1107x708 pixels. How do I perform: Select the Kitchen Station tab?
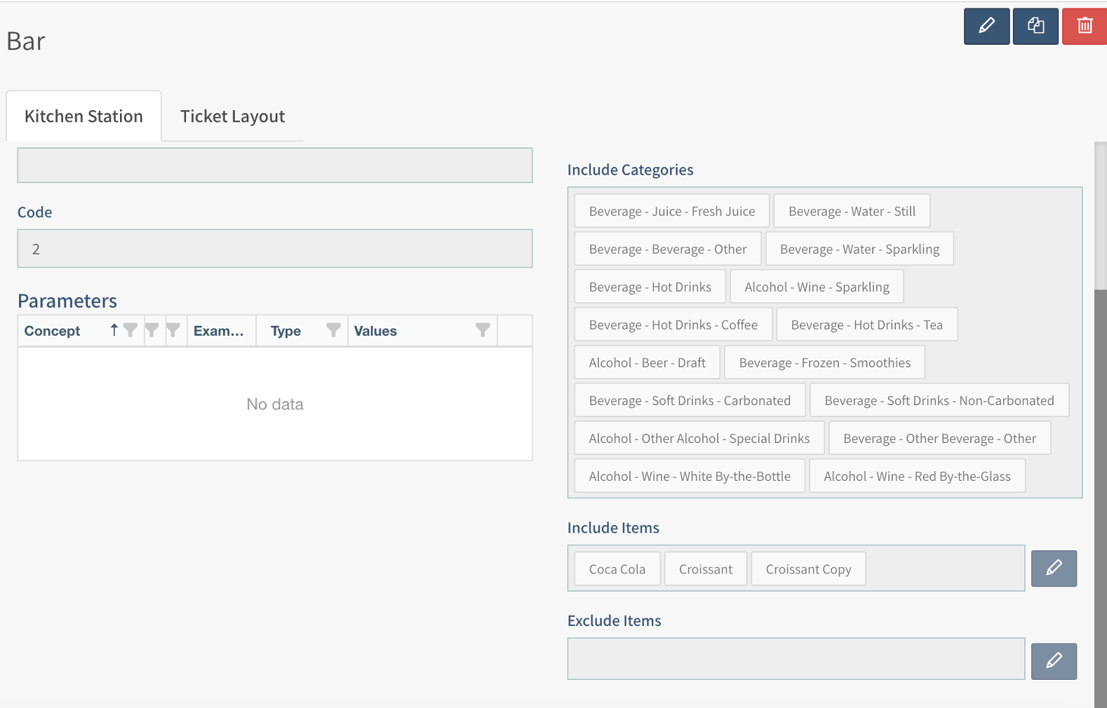tap(83, 116)
